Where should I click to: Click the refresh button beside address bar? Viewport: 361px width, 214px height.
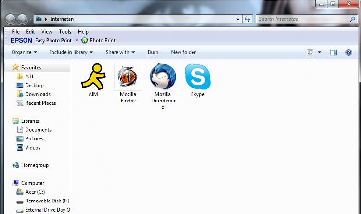[247, 19]
